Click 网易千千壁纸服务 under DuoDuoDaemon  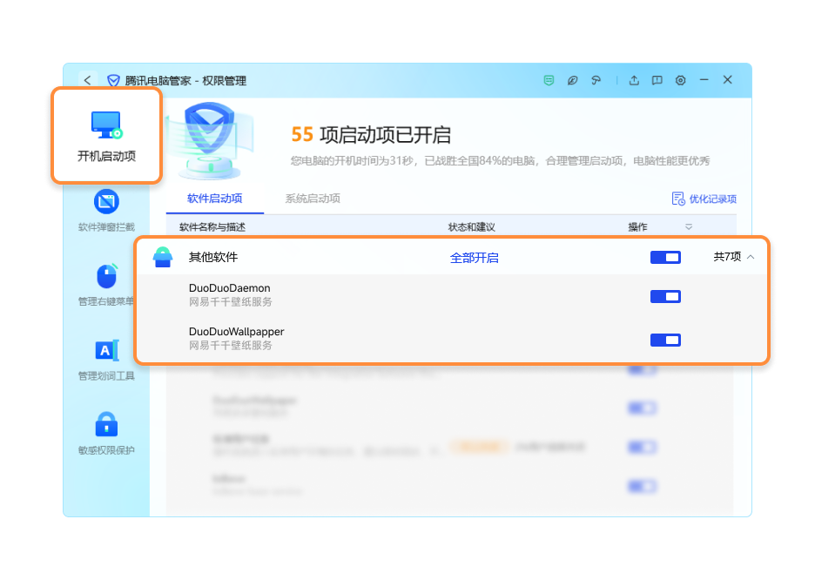click(x=230, y=302)
